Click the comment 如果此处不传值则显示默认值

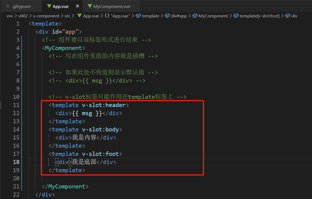[x=103, y=72]
